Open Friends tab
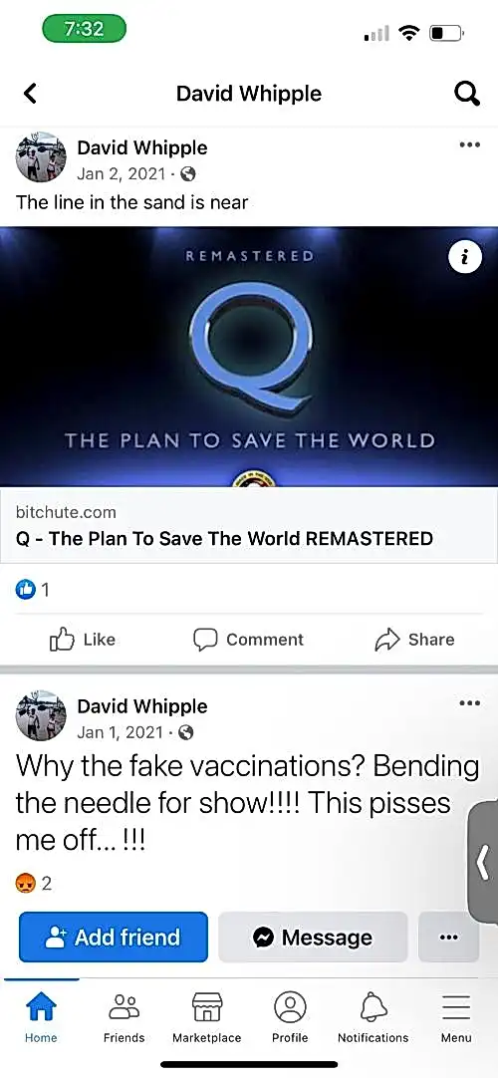This screenshot has width=498, height=1078. coord(124,1018)
